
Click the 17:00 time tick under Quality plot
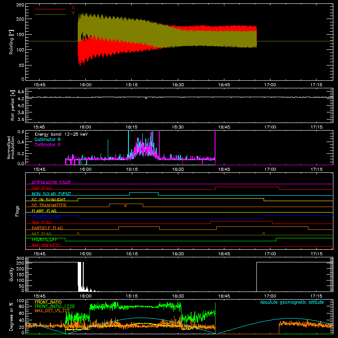coord(270,296)
